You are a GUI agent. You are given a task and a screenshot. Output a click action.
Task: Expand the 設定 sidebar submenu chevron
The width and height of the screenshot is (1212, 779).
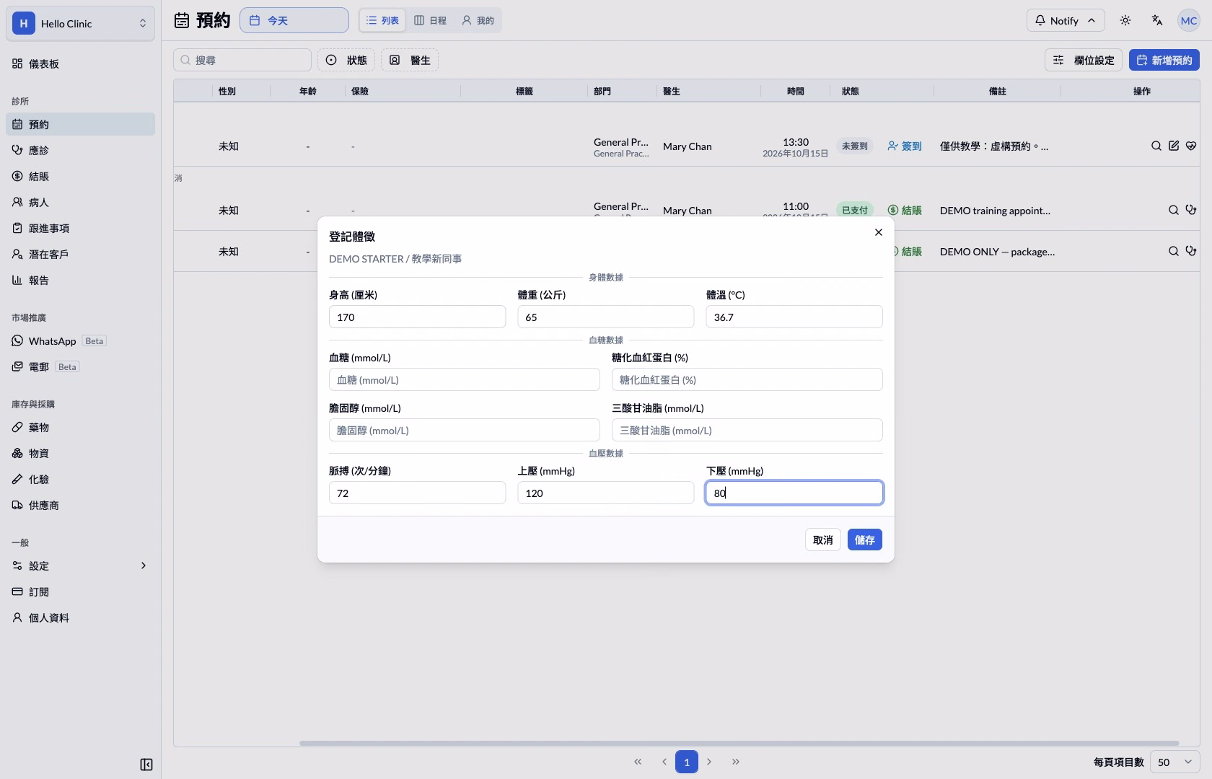click(143, 565)
